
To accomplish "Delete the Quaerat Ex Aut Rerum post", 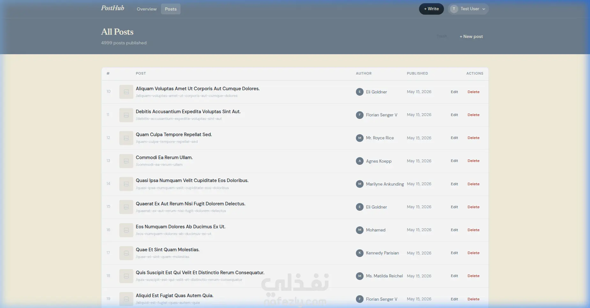I will coord(473,207).
